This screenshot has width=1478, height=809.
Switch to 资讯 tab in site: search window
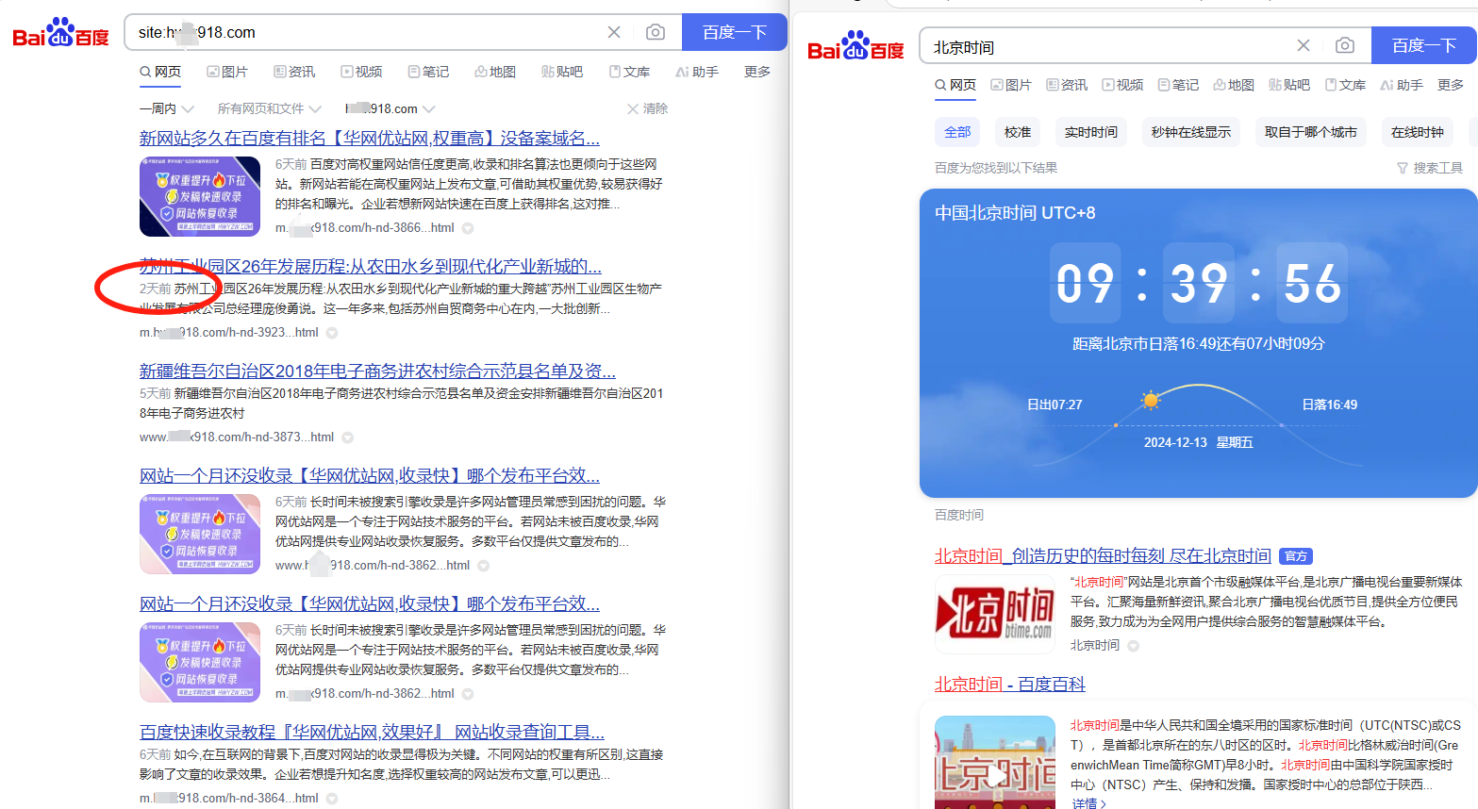[x=294, y=72]
